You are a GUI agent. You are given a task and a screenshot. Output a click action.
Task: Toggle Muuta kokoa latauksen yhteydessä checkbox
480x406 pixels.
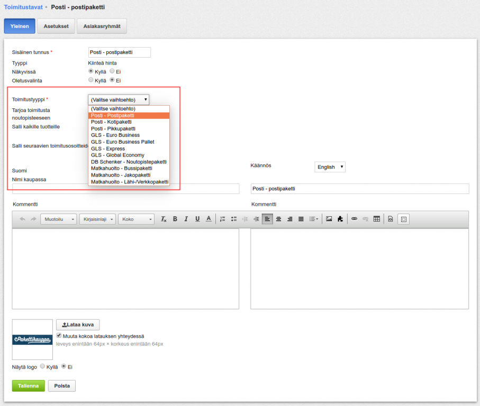tap(59, 335)
